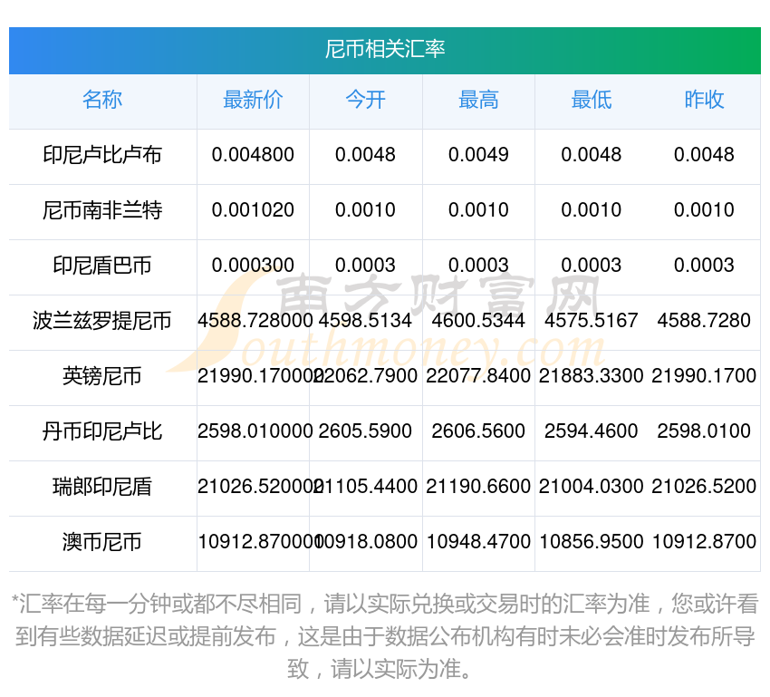Click the 丹币印尼卢比 row name
This screenshot has width=770, height=697.
(102, 431)
